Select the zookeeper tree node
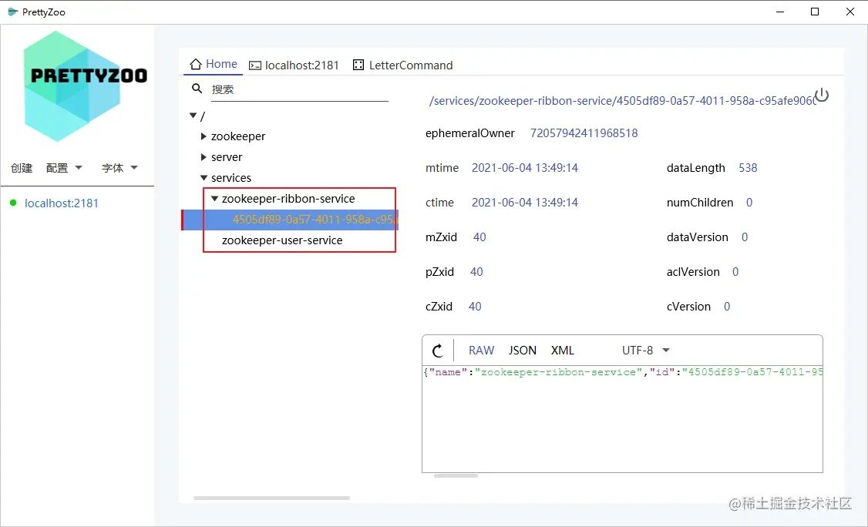 (238, 136)
